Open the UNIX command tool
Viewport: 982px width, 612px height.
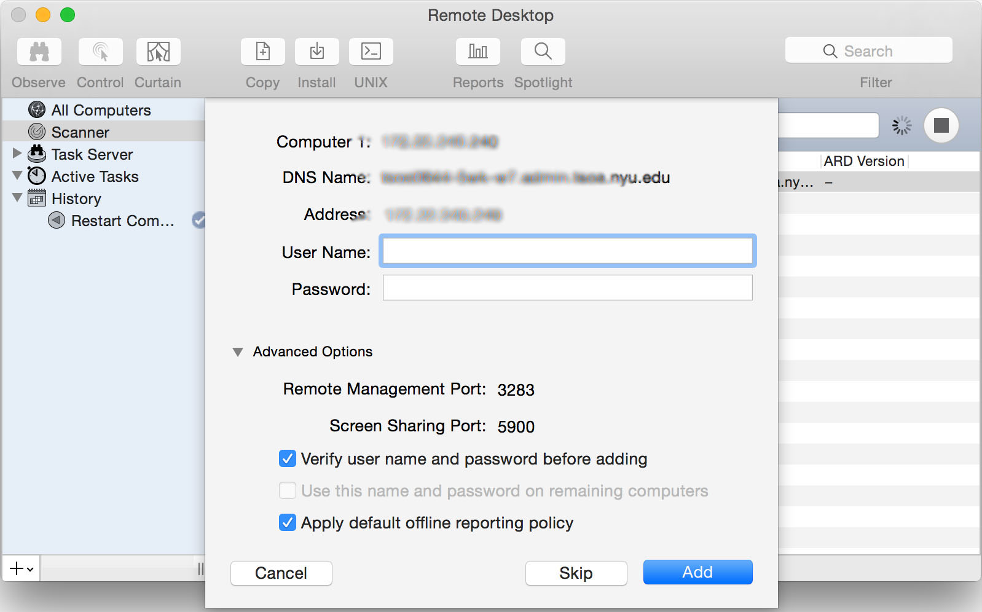(371, 52)
